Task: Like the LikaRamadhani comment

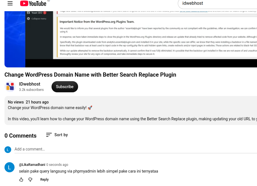Action: coord(21,180)
